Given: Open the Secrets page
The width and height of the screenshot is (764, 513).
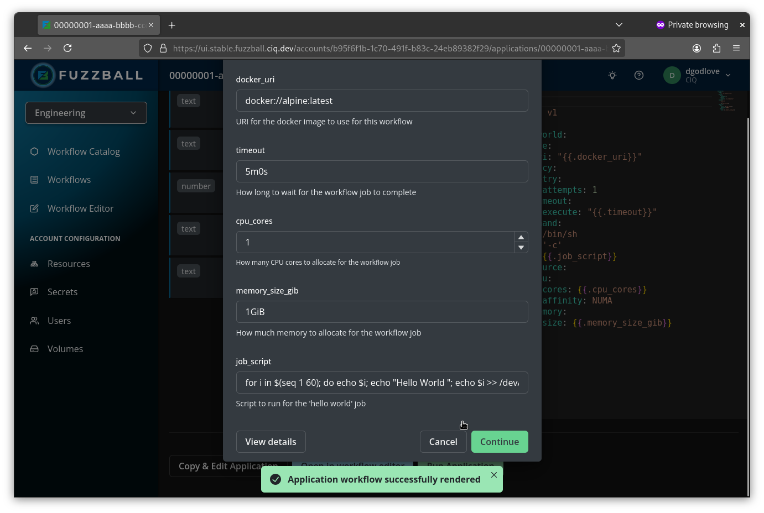Looking at the screenshot, I should (64, 292).
